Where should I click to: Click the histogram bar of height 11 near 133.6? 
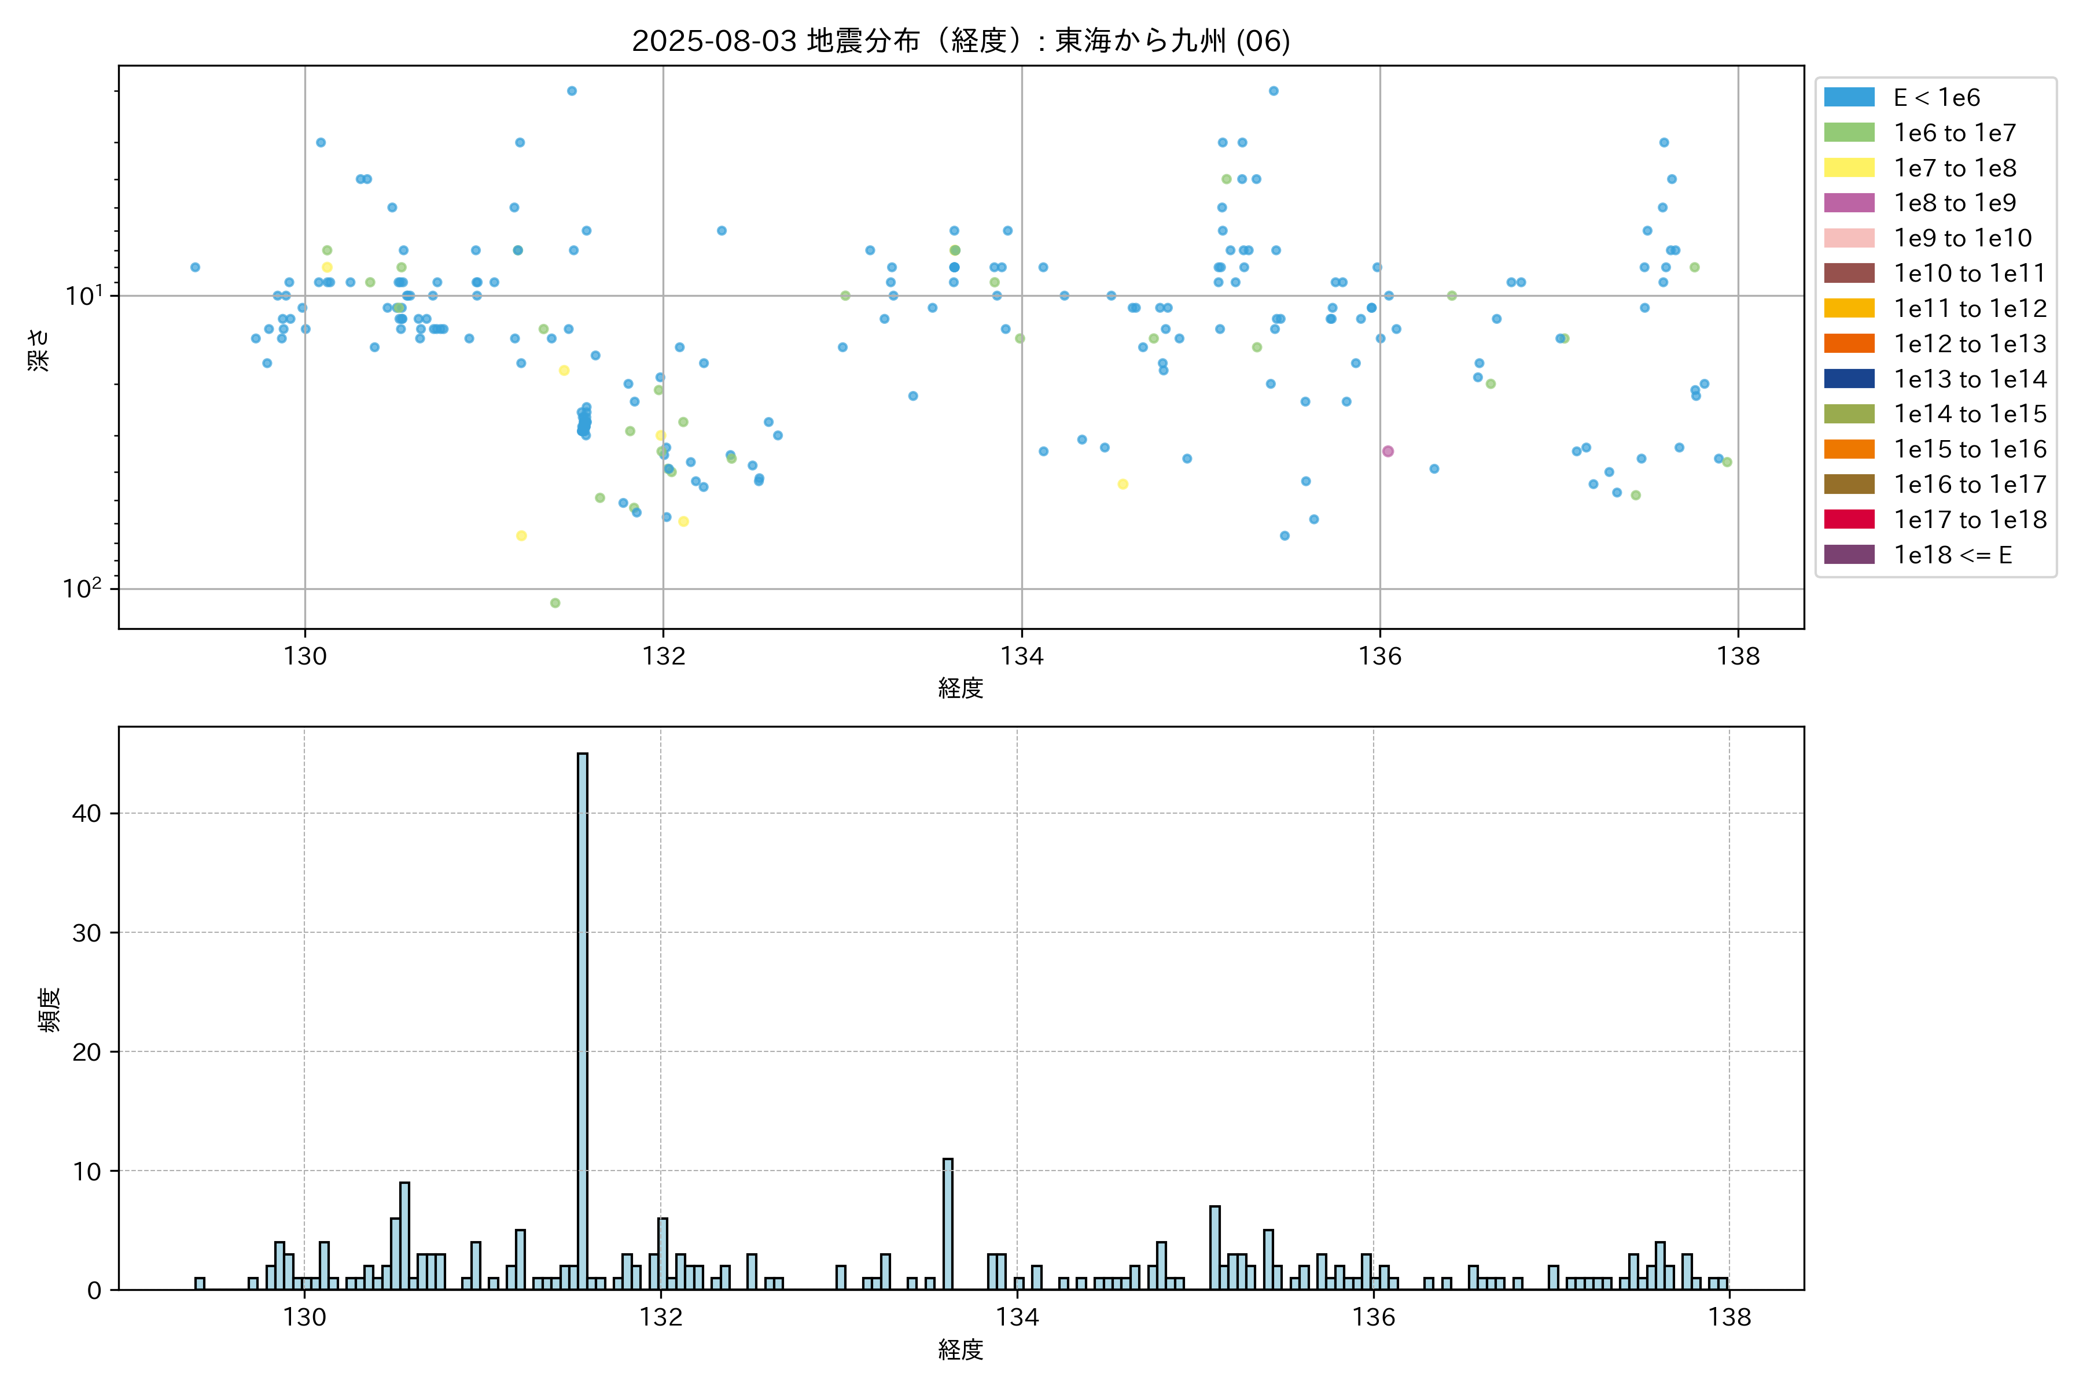click(948, 1223)
